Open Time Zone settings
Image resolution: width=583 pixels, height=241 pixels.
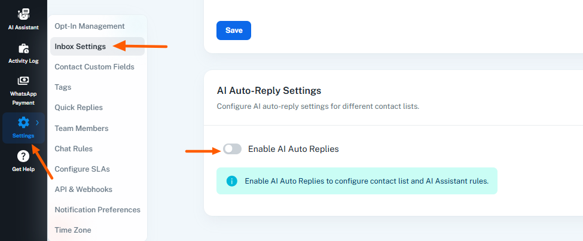[72, 230]
